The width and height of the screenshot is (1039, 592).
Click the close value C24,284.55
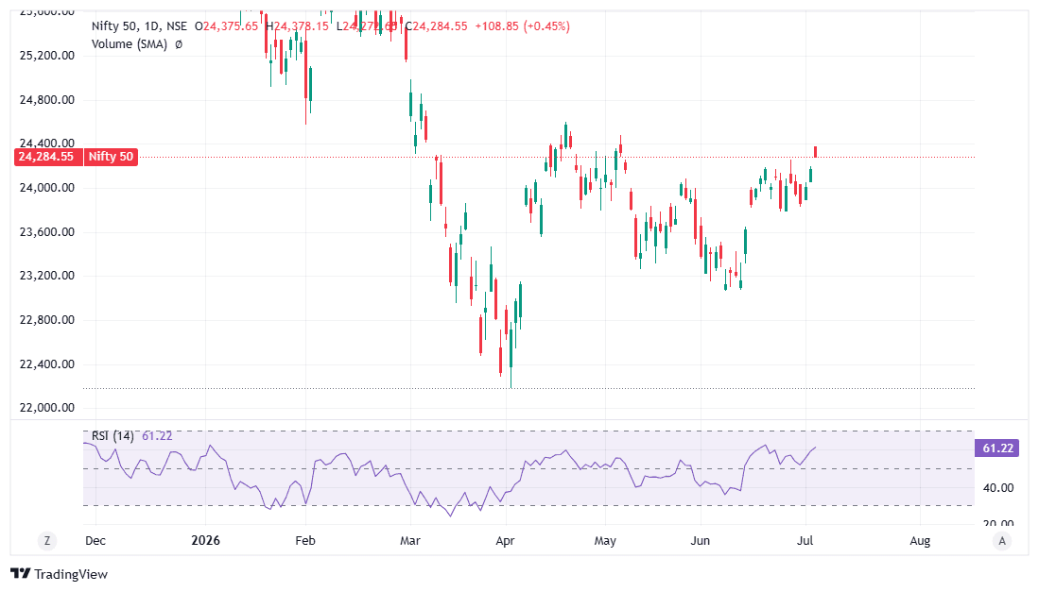click(436, 26)
